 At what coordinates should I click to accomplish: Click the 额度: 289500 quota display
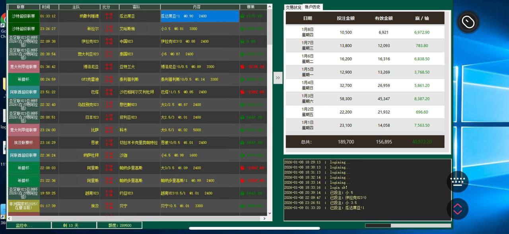119,225
